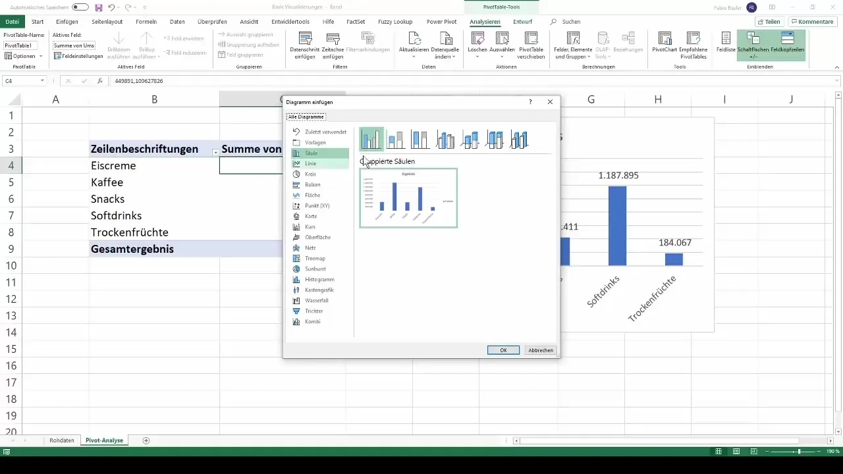Select Balken chart type in dialog list
The image size is (843, 474).
(319, 184)
